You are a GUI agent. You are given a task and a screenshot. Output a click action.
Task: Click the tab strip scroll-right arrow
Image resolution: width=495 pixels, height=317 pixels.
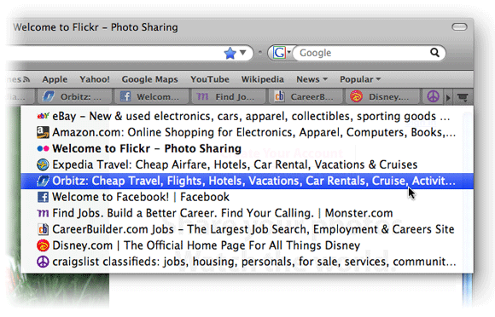click(448, 98)
